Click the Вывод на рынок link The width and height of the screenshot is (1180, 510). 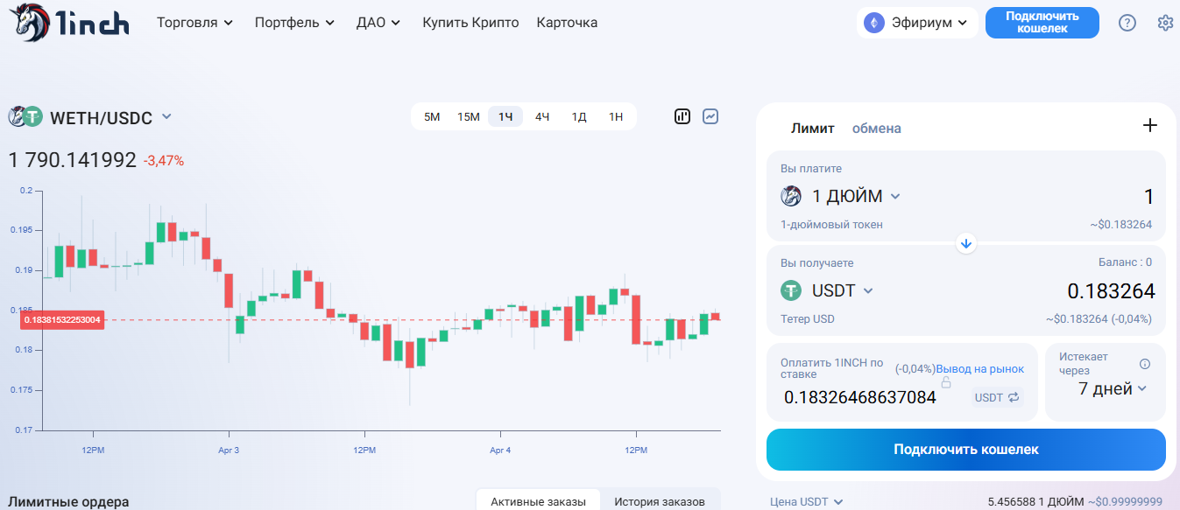click(980, 369)
